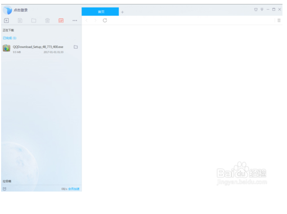
Task: Click the alarm clock scheduler icon
Action: pos(5,189)
